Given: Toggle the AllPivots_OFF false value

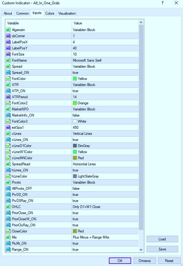Looking at the screenshot, I should (76, 189).
